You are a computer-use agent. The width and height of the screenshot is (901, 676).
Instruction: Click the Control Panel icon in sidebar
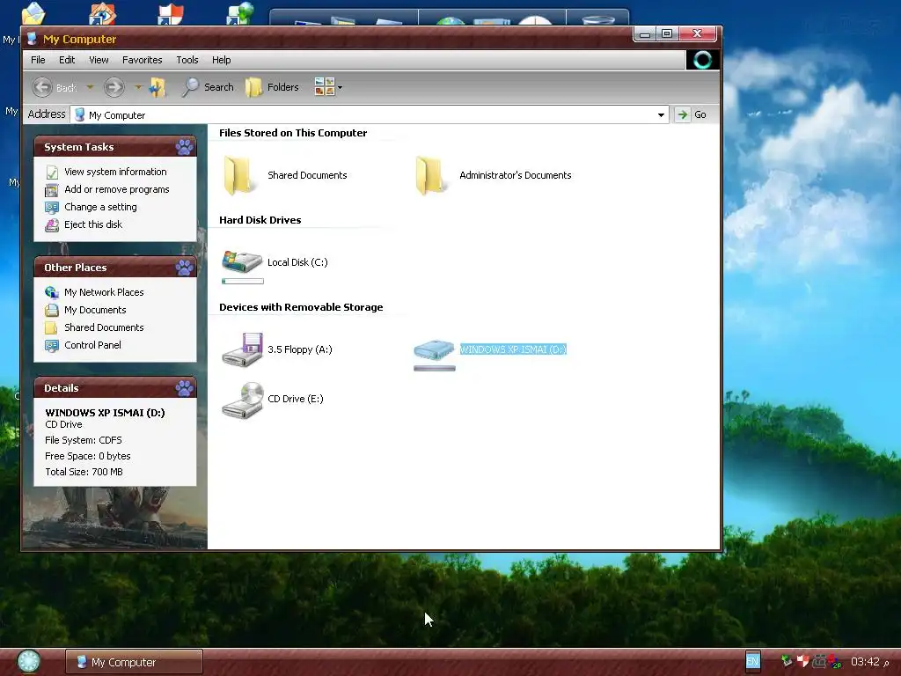pos(52,345)
